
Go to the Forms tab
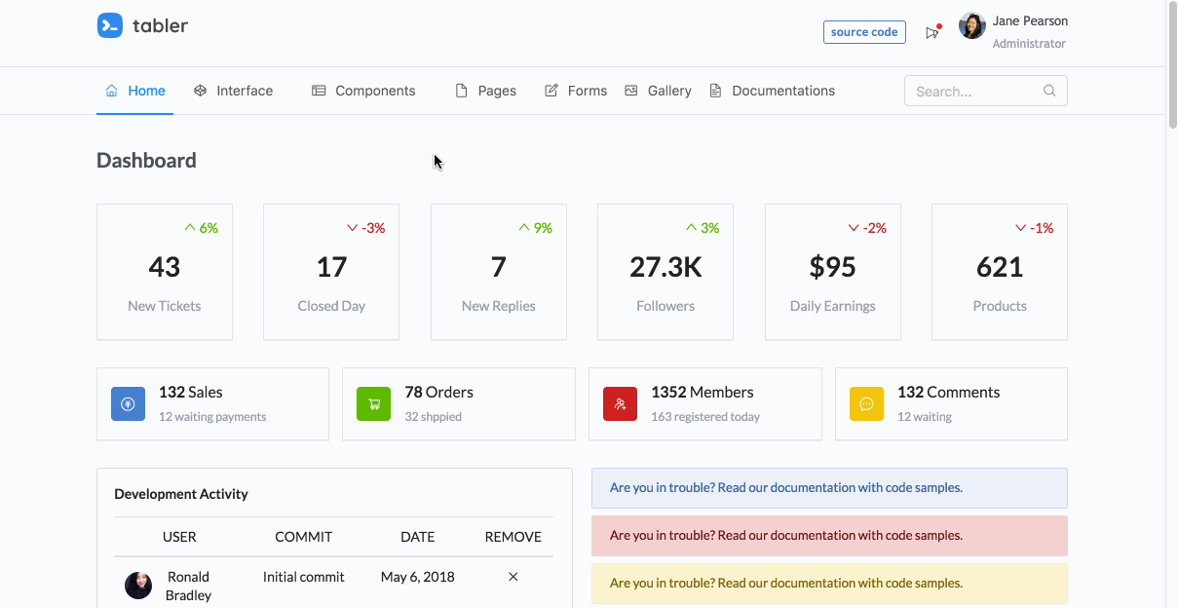(x=575, y=91)
